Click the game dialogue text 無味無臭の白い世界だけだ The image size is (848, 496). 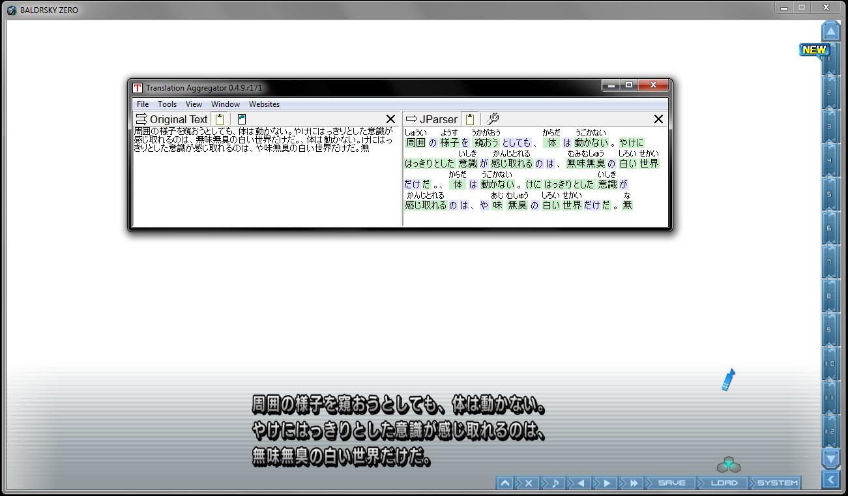click(x=342, y=457)
